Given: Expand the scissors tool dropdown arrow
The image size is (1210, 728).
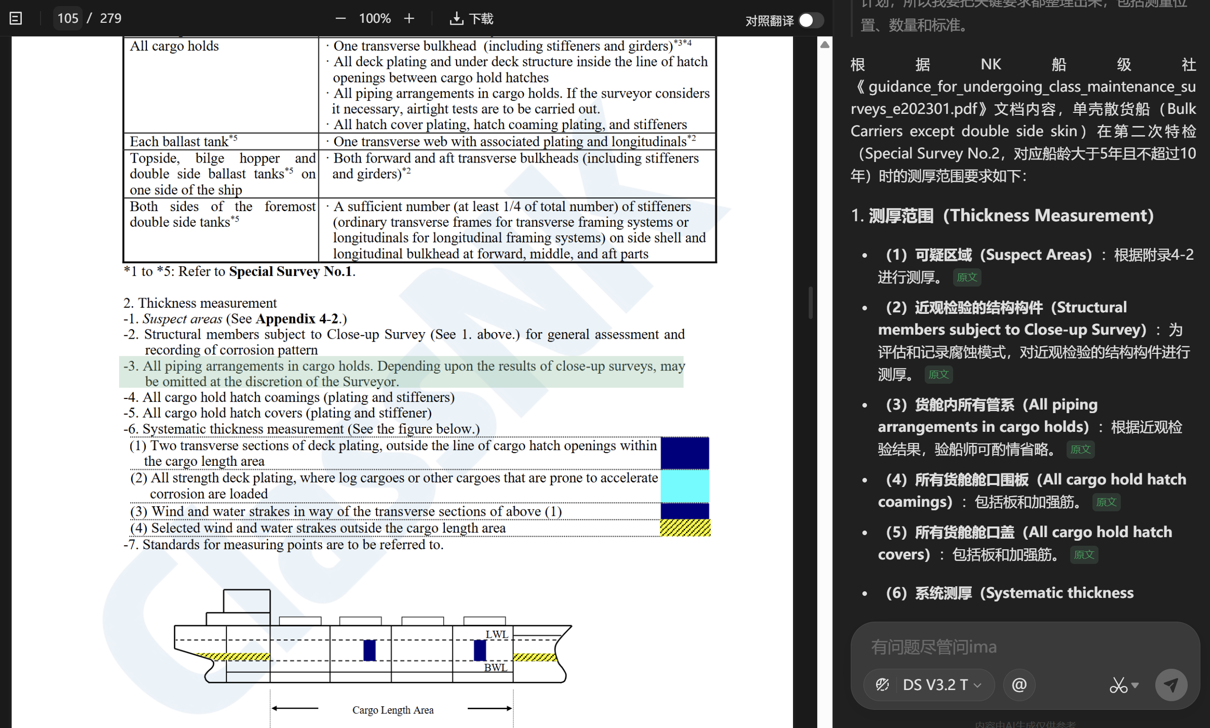Looking at the screenshot, I should pos(1135,685).
